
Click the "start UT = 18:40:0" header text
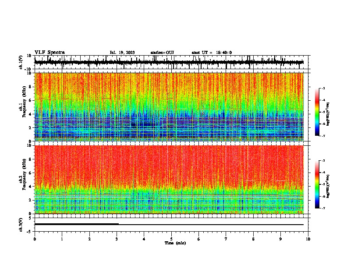click(212, 53)
